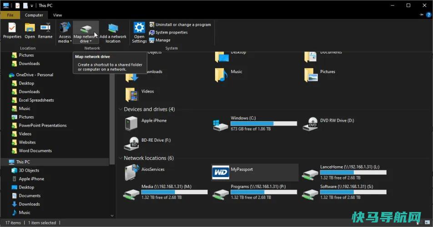Open System properties
433x227 pixels.
pyautogui.click(x=168, y=32)
